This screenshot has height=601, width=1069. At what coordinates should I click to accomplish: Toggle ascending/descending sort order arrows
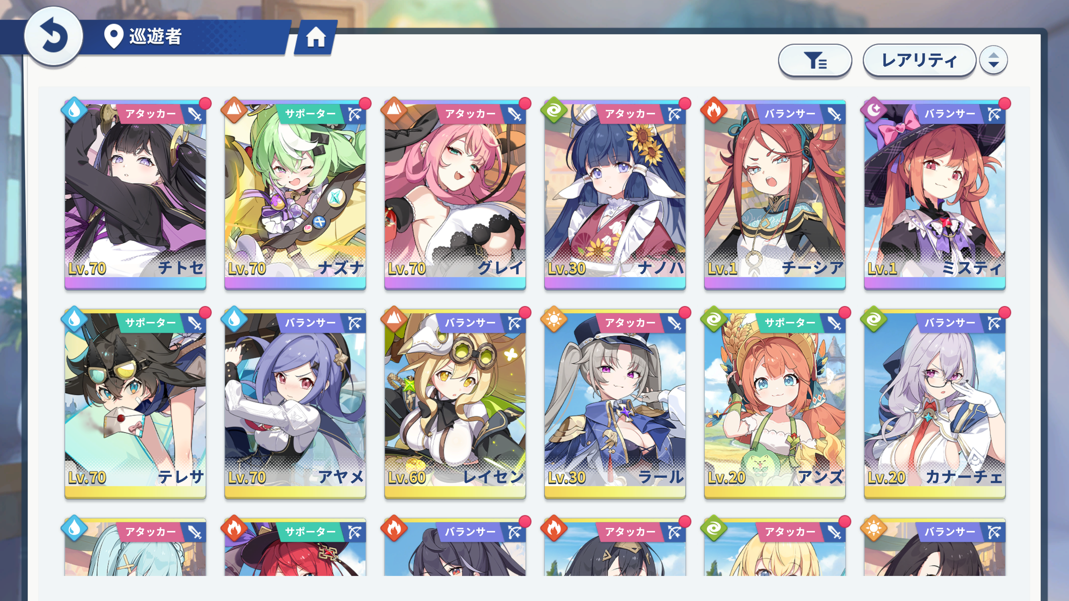tap(993, 61)
